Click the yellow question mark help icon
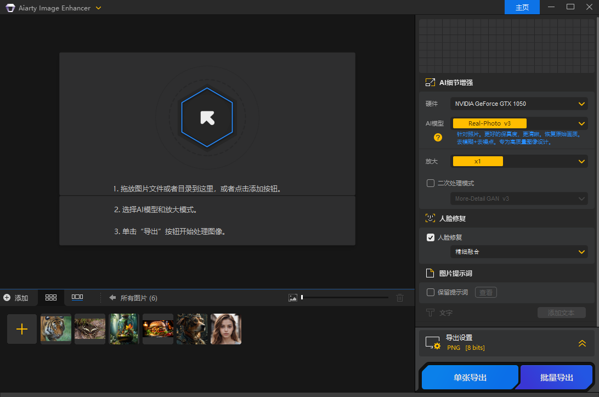The width and height of the screenshot is (599, 397). click(438, 138)
